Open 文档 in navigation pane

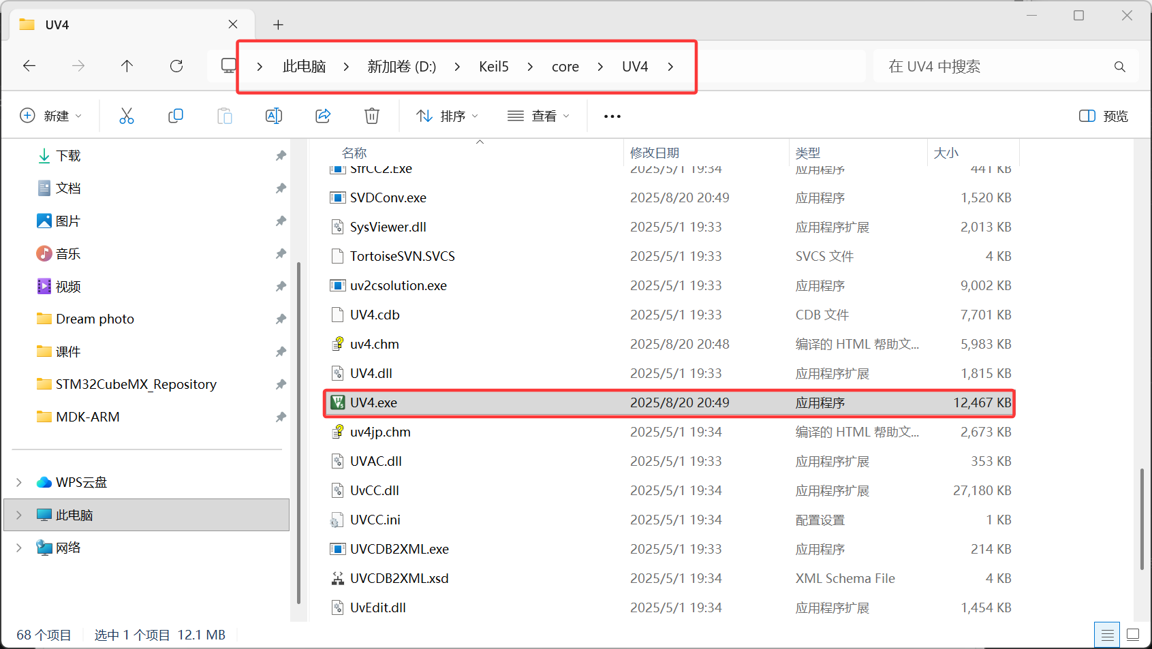(x=68, y=188)
